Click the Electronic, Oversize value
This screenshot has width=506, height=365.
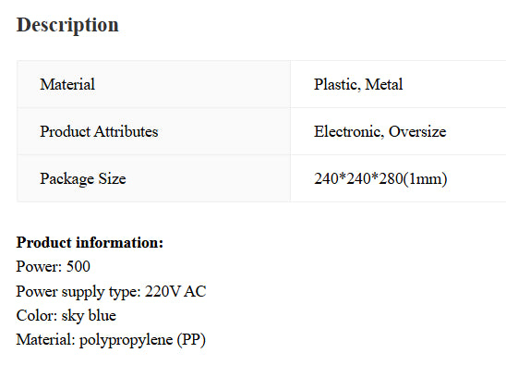(380, 131)
